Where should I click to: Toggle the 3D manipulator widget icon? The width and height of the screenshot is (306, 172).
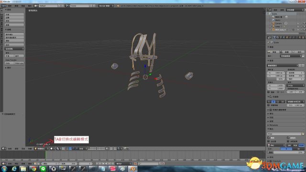pos(66,149)
